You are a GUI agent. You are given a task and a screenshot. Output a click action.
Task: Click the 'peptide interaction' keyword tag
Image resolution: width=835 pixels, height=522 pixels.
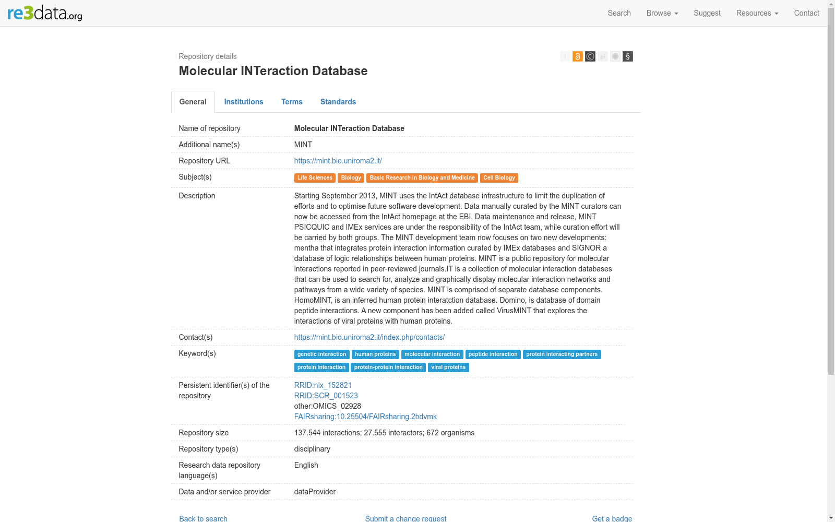pyautogui.click(x=493, y=354)
